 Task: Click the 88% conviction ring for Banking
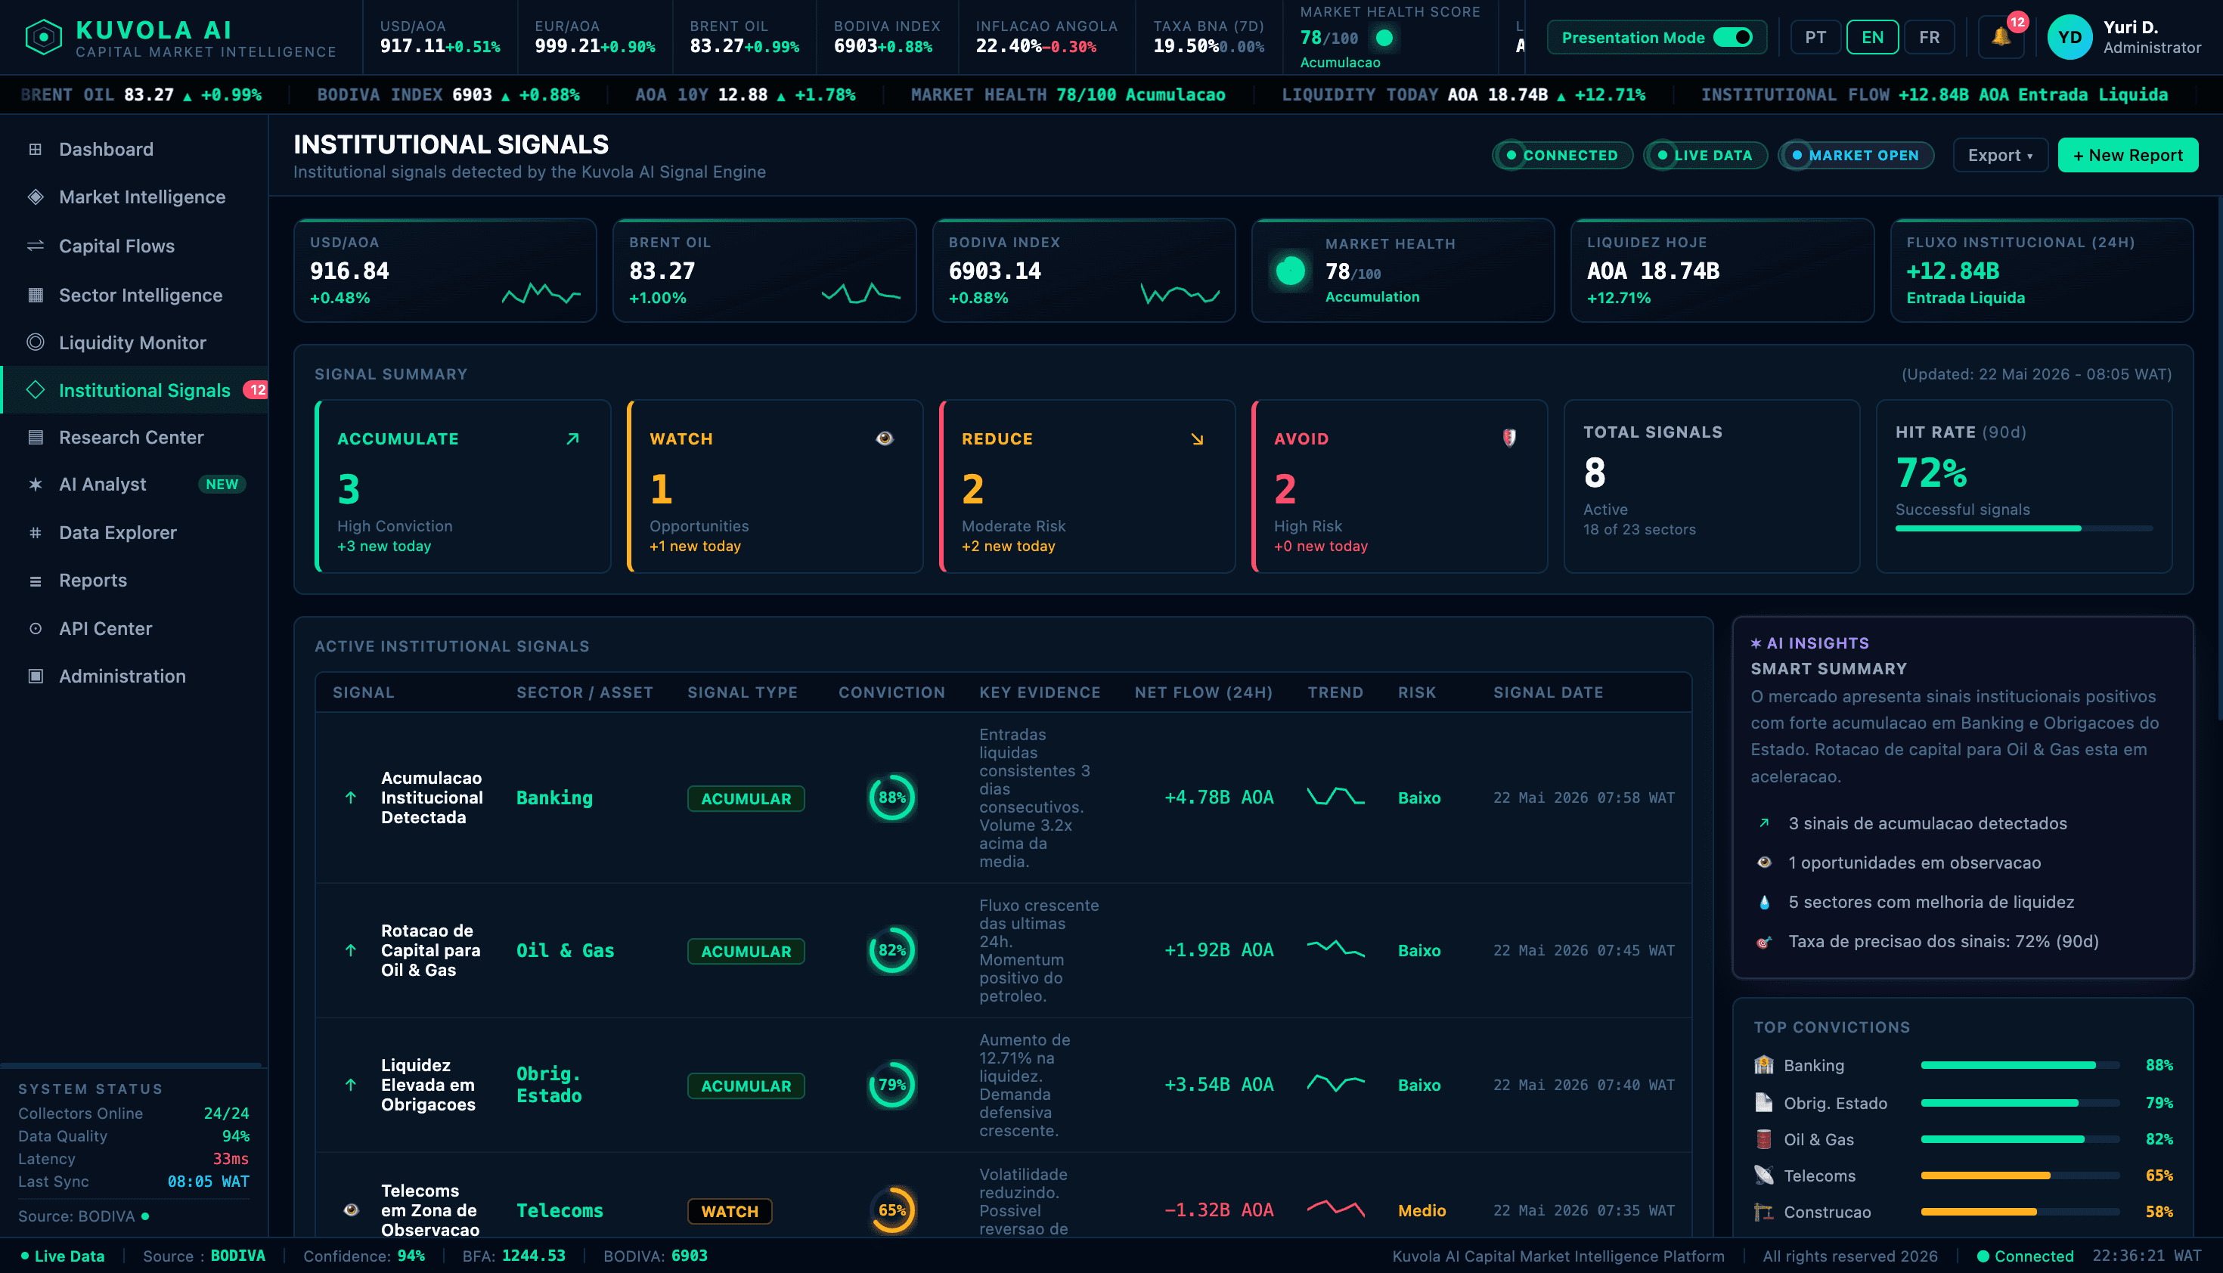pos(892,798)
